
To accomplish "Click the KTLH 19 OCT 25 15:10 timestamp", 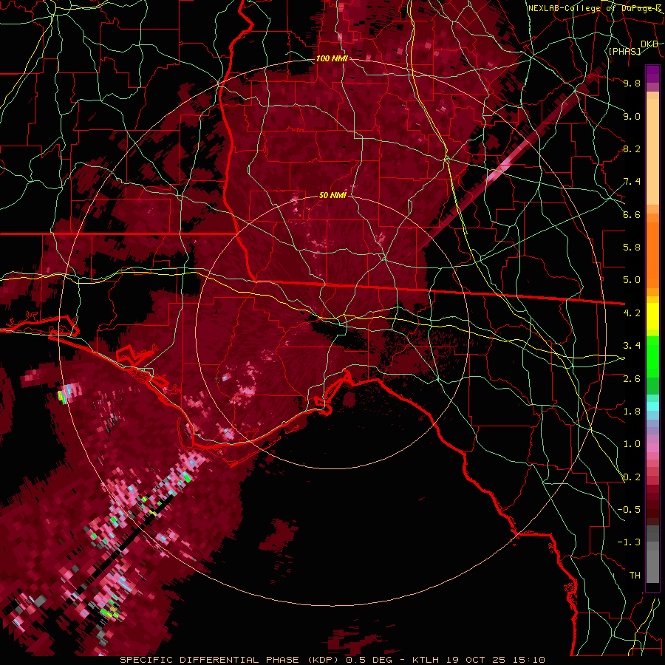I will tap(478, 660).
